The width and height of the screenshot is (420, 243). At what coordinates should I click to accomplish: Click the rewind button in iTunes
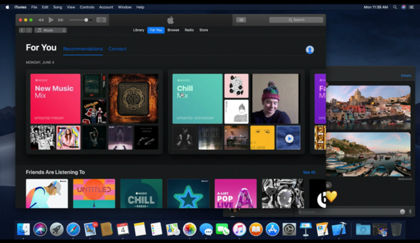pos(41,20)
